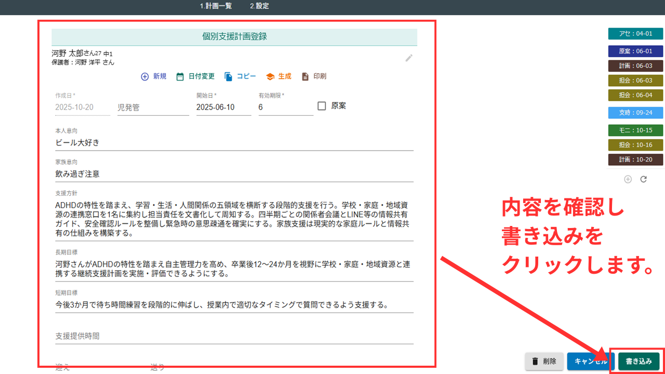This screenshot has height=374, width=665.
Task: Open the 2.設定 menu
Action: point(259,6)
